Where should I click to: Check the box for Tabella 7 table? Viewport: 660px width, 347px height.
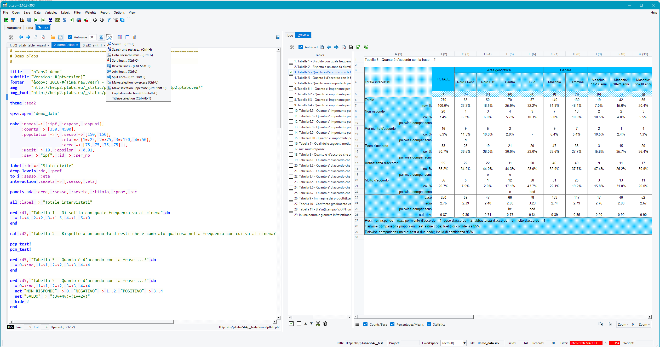click(x=291, y=143)
